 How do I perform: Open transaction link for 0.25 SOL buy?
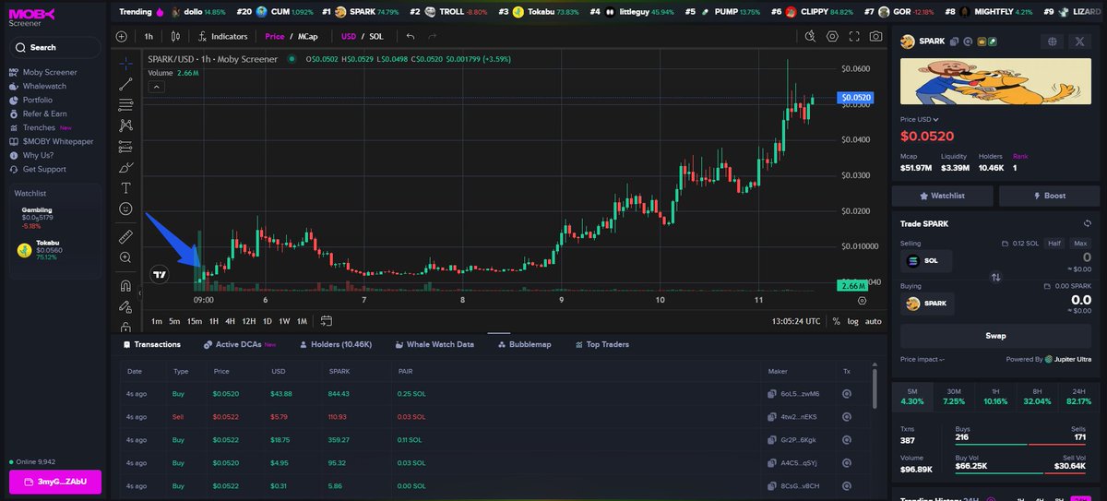coord(846,394)
